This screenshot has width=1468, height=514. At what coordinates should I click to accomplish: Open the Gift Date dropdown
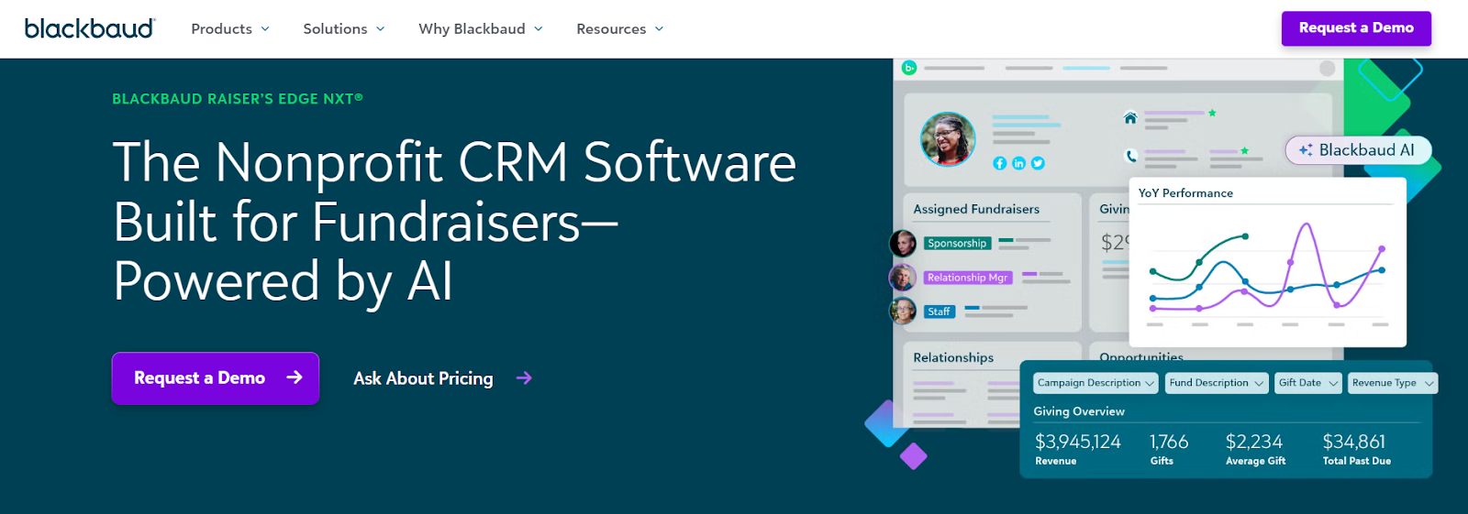click(x=1308, y=383)
